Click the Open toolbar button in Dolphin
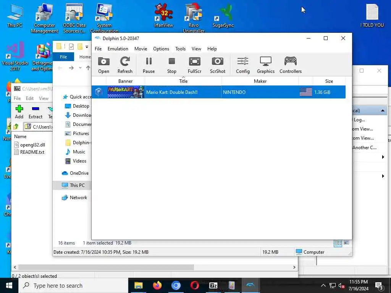The width and height of the screenshot is (391, 293). 104,65
